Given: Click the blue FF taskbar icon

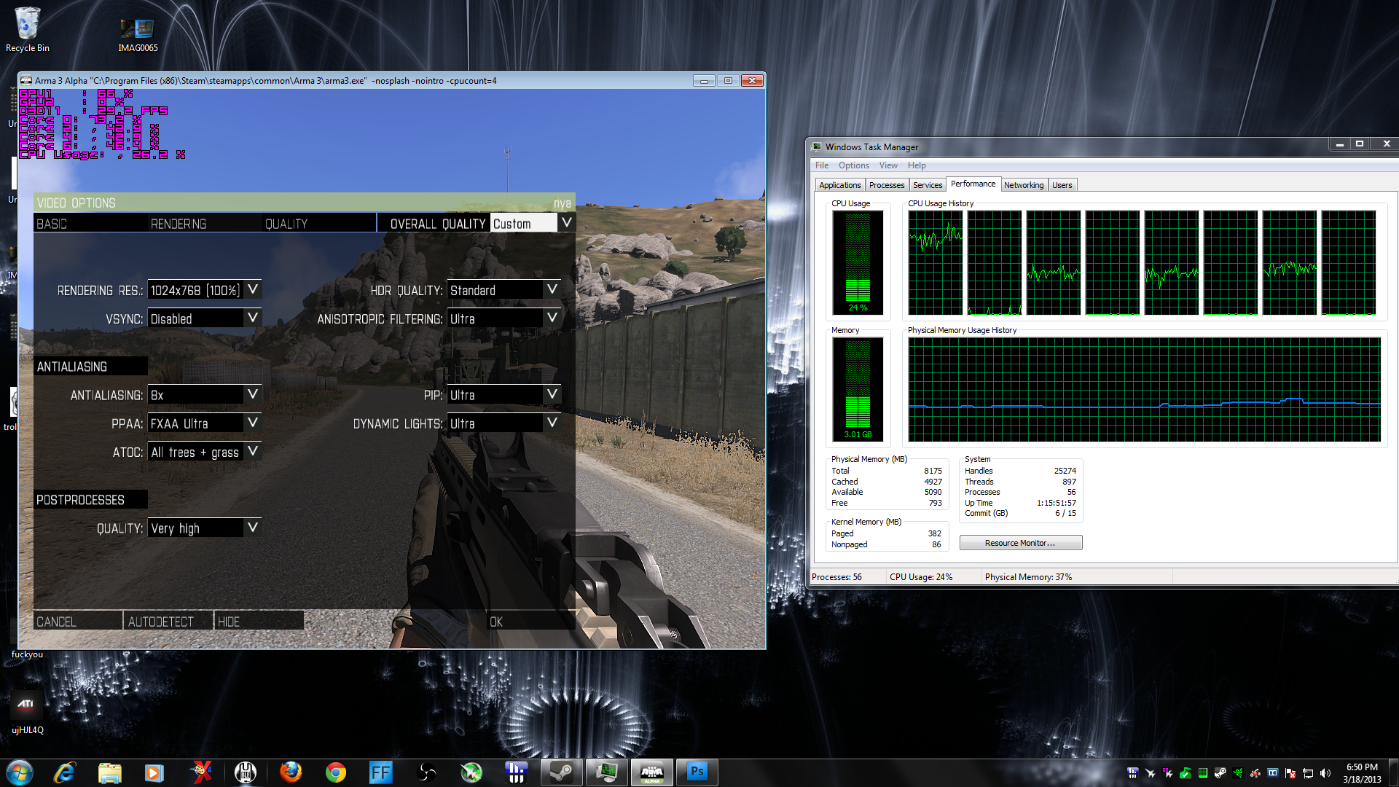Looking at the screenshot, I should pos(381,772).
